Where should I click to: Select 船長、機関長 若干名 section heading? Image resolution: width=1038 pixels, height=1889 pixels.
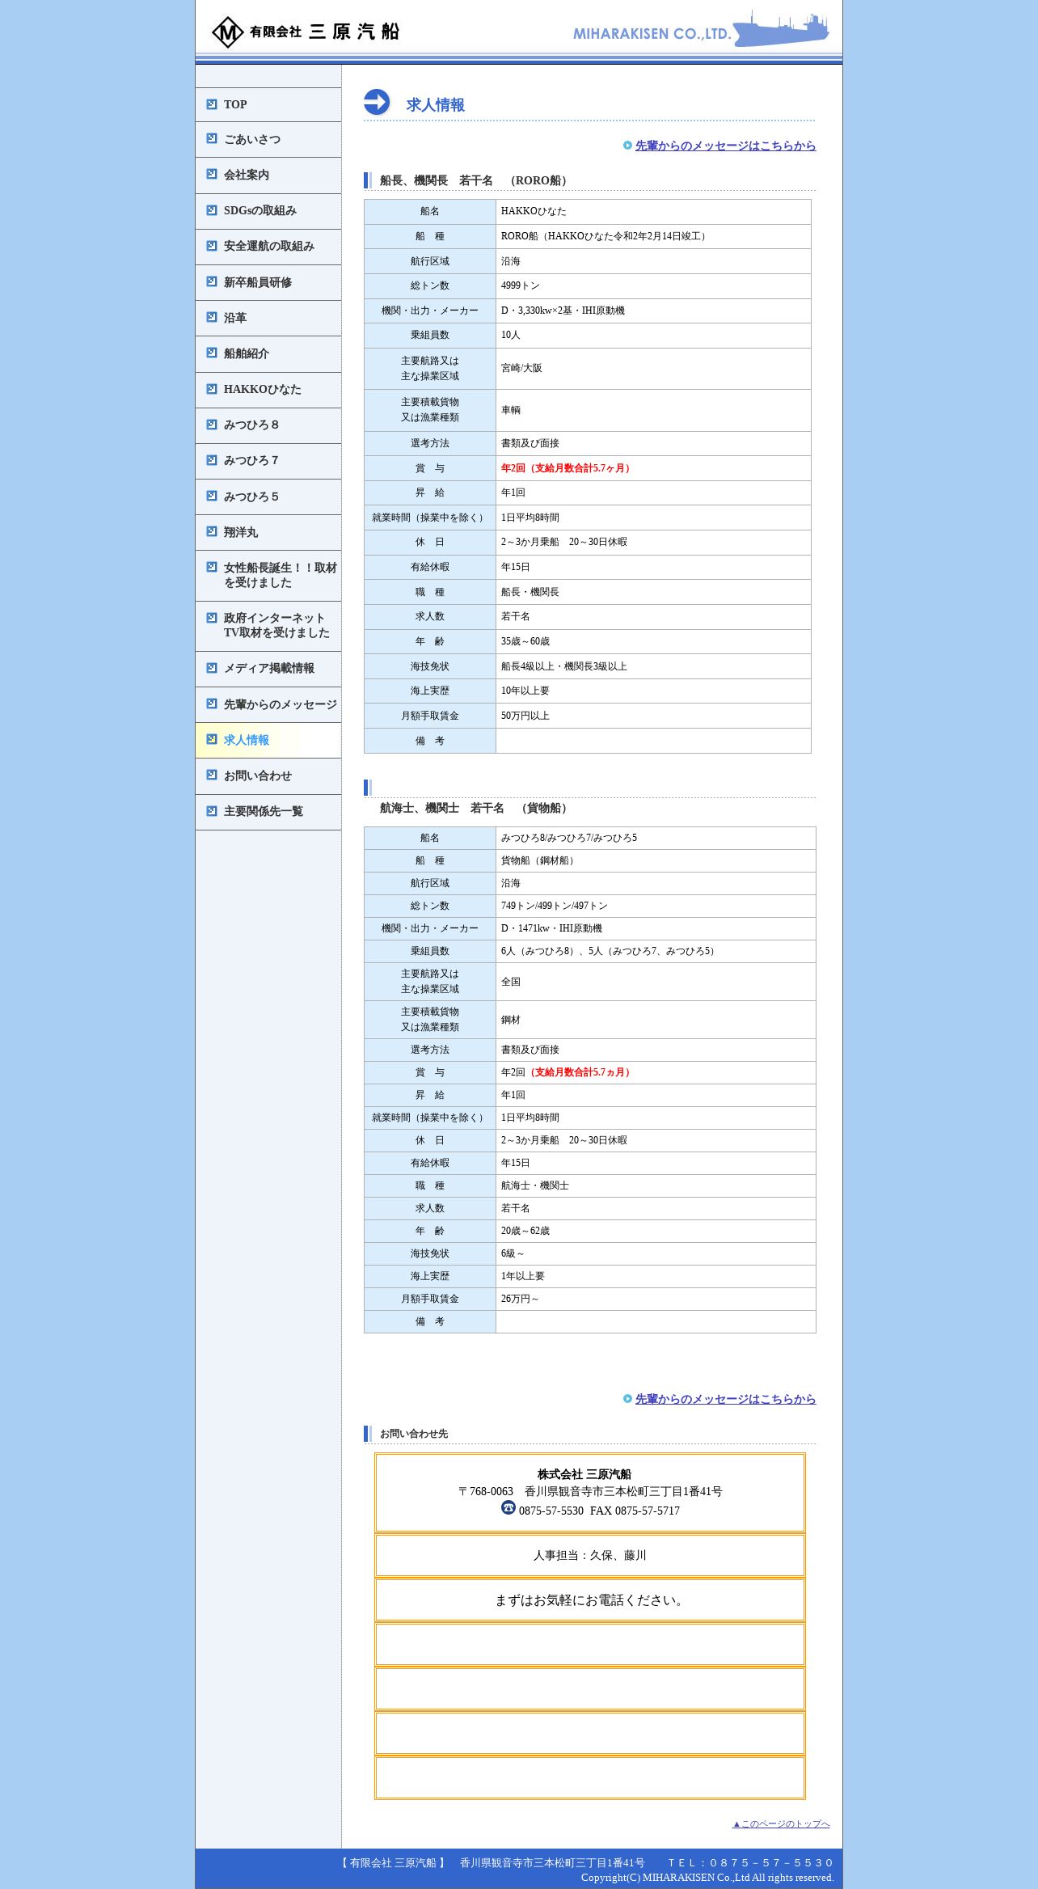475,180
